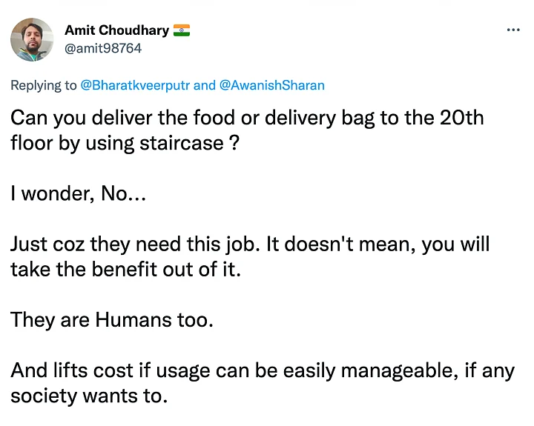Open the @Bharatkveerputr mention link
Image resolution: width=534 pixels, height=426 pixels.
pyautogui.click(x=135, y=85)
